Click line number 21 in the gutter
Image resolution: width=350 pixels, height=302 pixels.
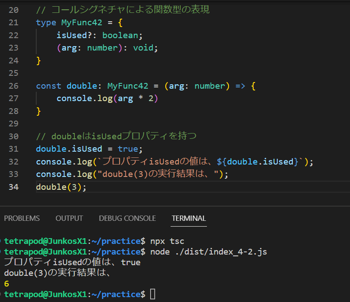14,23
